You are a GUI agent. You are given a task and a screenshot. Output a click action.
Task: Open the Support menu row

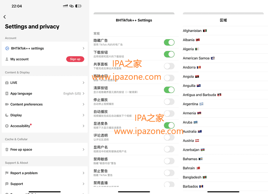[x=45, y=184]
